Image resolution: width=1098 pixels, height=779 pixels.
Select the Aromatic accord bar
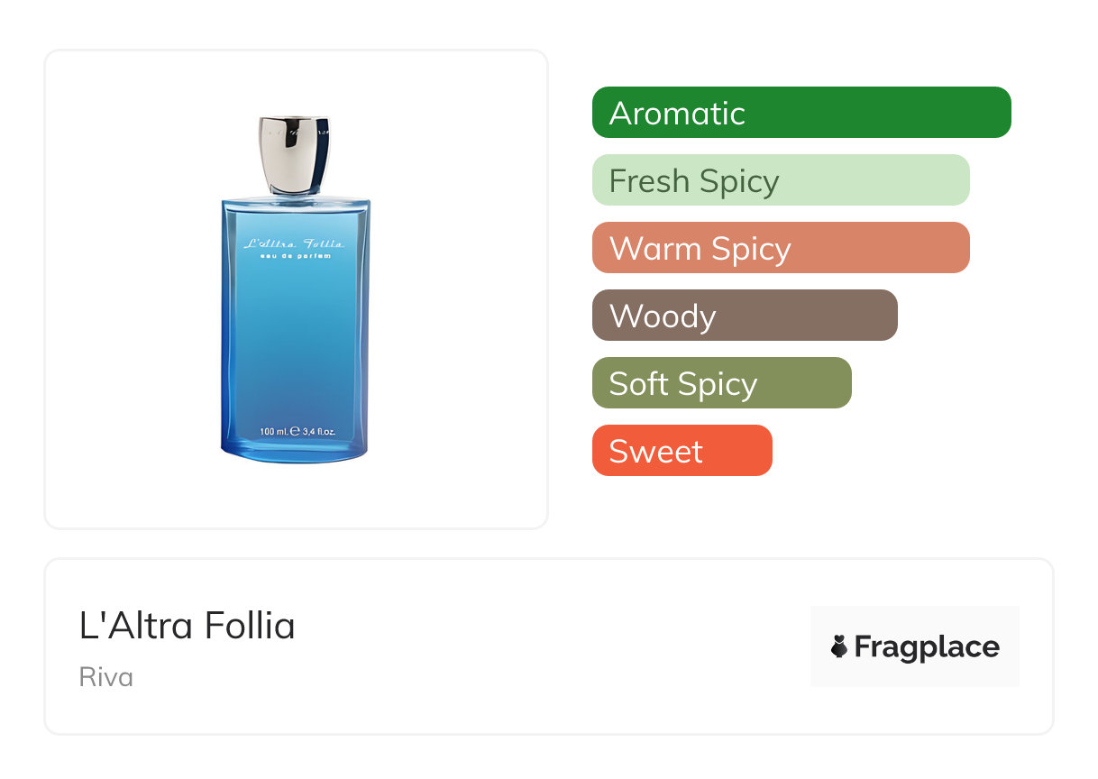(801, 113)
